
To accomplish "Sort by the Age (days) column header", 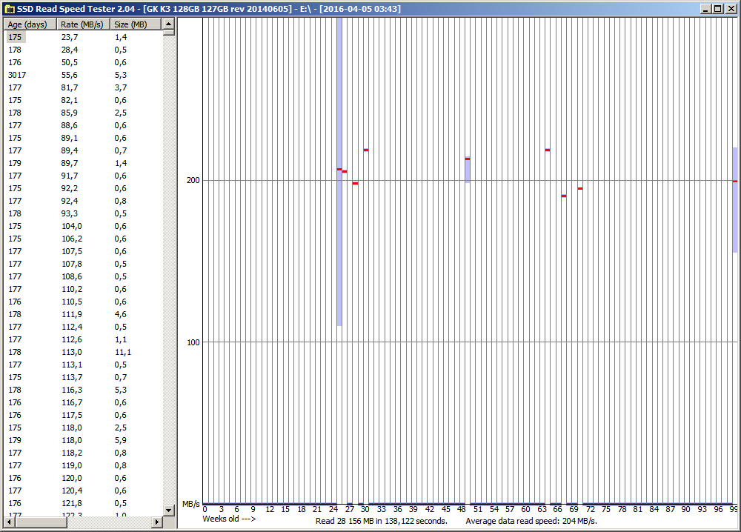I will click(x=30, y=24).
